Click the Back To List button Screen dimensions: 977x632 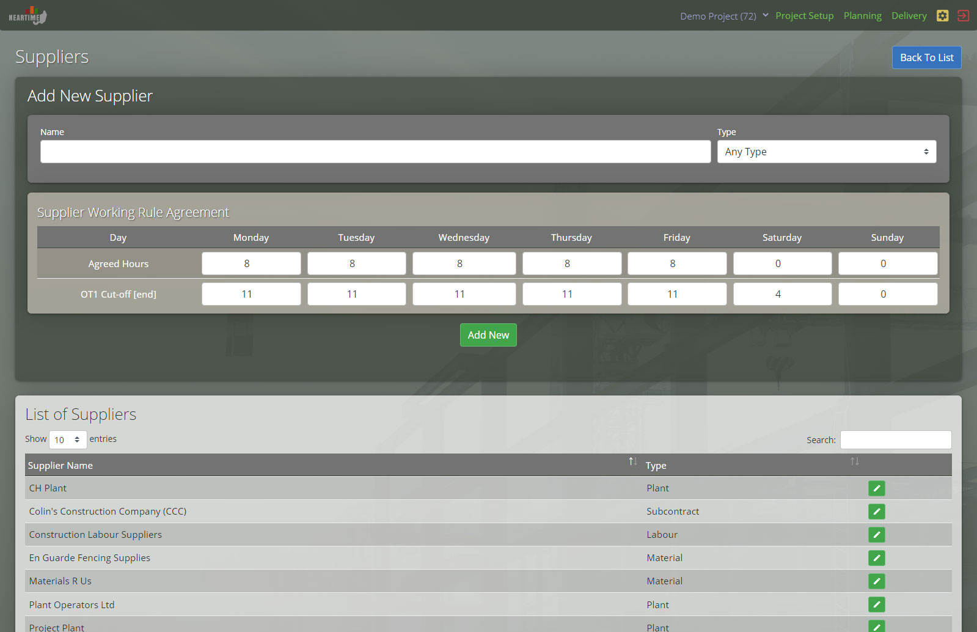[x=926, y=57]
